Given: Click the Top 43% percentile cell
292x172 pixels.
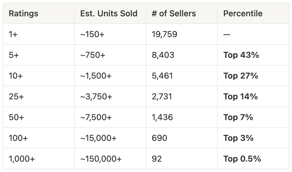Looking at the screenshot, I should click(241, 55).
